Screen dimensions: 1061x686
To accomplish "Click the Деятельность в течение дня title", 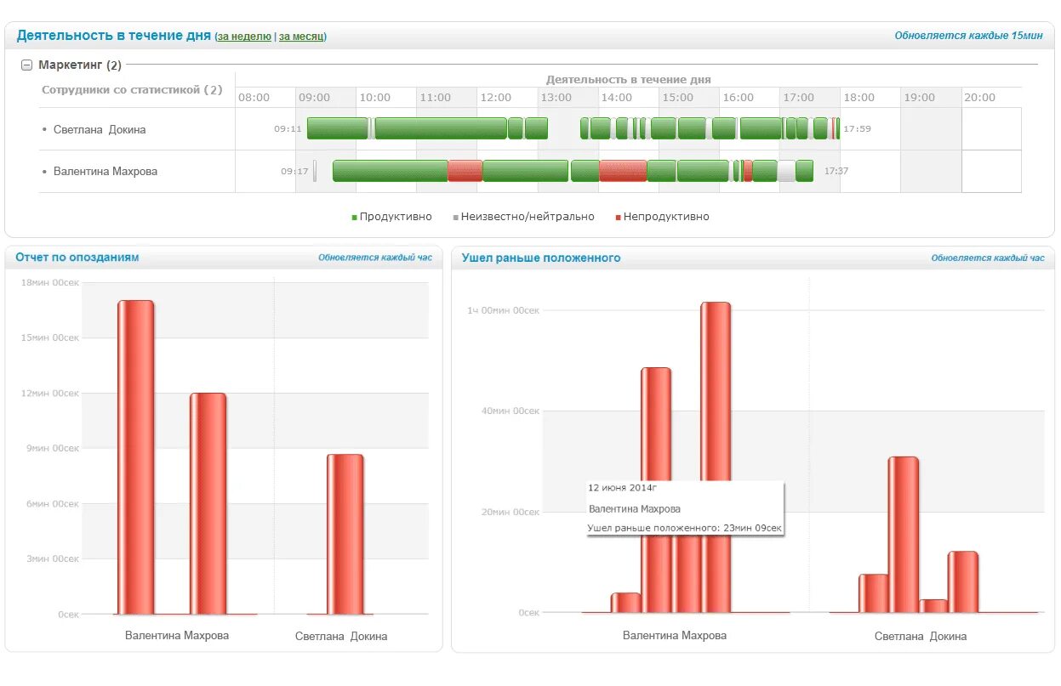I will pyautogui.click(x=114, y=36).
